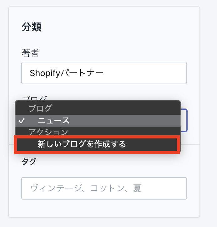Click the Shopifyパートナー text in author field
217x227 pixels.
click(66, 73)
